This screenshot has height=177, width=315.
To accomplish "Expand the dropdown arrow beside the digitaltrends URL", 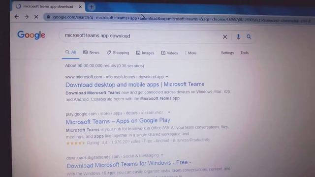I will click(x=162, y=155).
